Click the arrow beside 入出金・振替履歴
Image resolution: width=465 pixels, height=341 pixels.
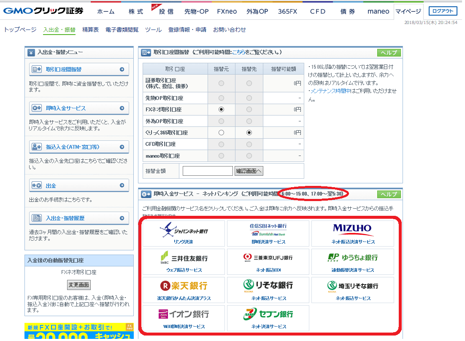pos(122,218)
